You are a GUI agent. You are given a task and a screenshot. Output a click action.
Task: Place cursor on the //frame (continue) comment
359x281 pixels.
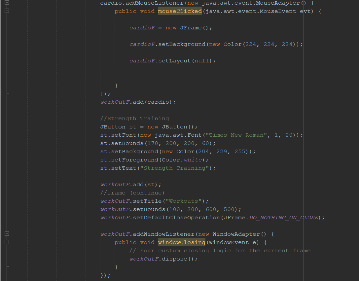click(132, 193)
